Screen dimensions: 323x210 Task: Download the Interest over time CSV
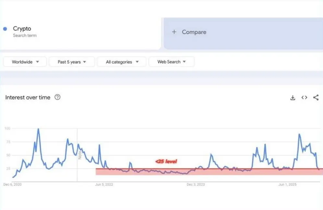tap(292, 98)
